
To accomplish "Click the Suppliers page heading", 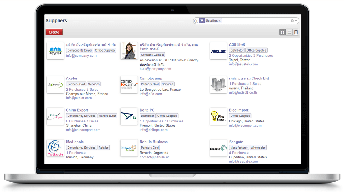I will (56, 20).
